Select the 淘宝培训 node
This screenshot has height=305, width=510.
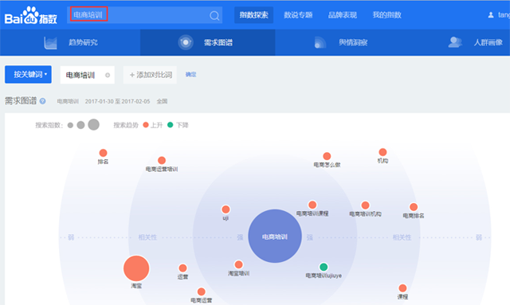[x=239, y=264]
